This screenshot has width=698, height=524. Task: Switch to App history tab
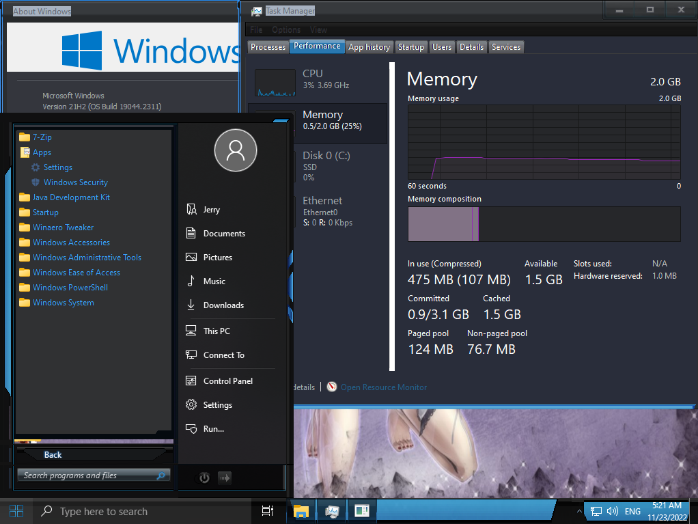click(369, 47)
